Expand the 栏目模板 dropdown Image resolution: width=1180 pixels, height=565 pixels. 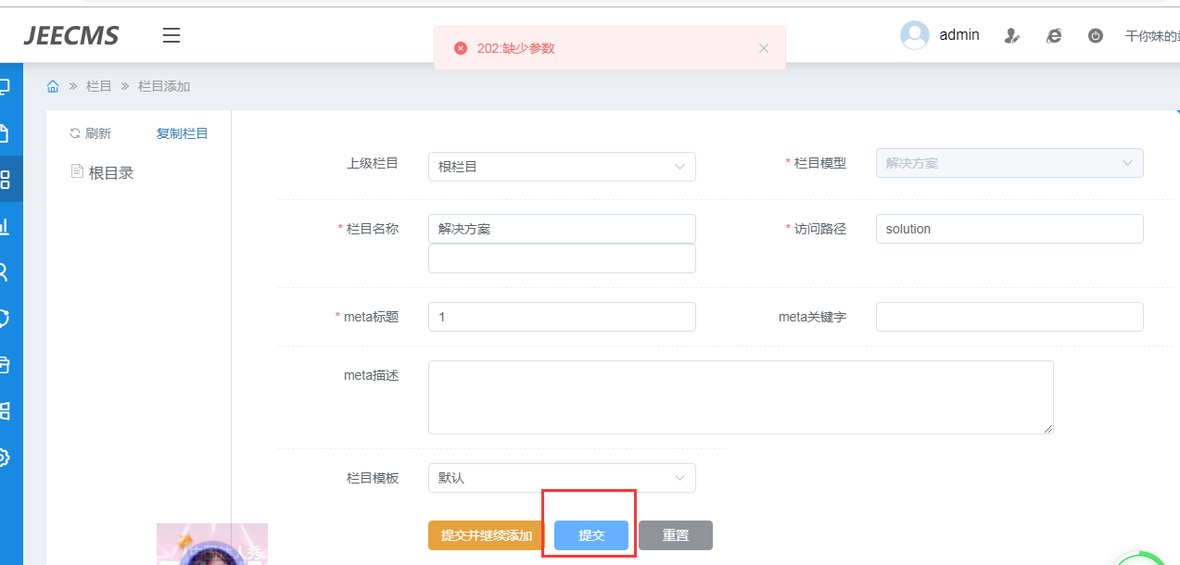[x=562, y=478]
